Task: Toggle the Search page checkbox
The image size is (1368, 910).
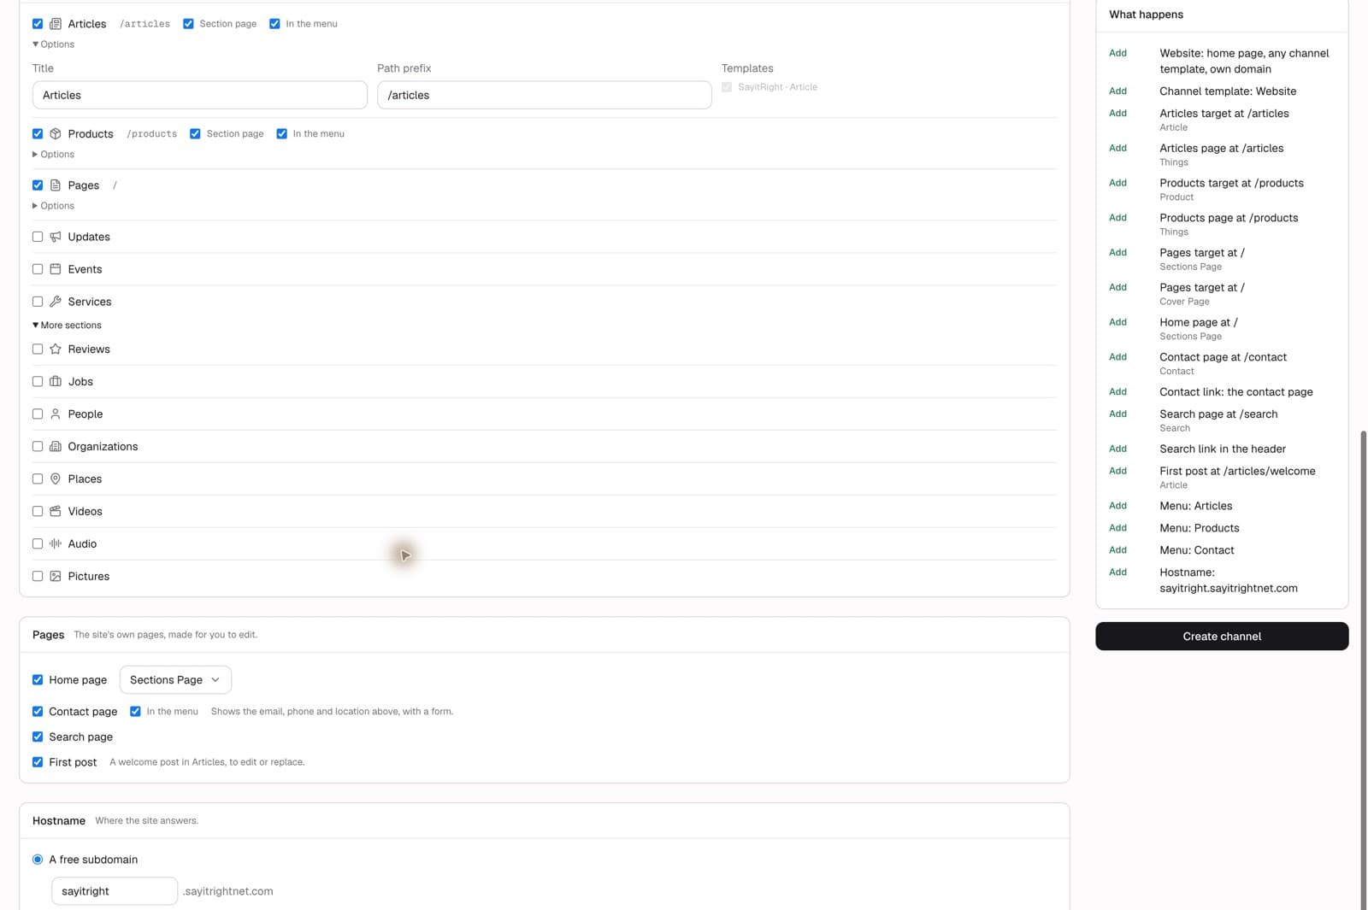Action: click(x=38, y=737)
